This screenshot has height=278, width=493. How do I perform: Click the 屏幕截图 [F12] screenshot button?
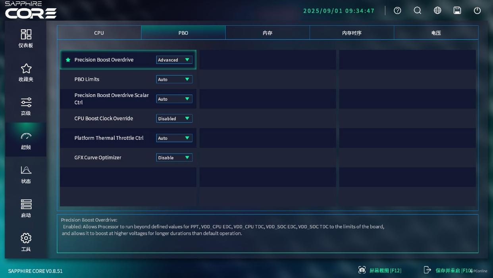[x=380, y=270]
